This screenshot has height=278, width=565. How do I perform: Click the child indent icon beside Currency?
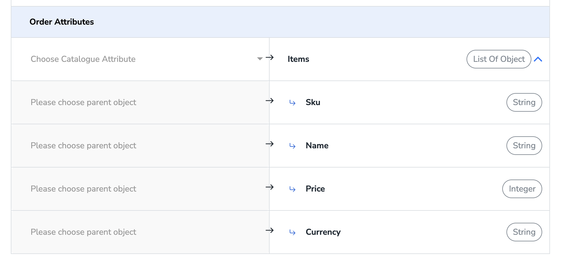pyautogui.click(x=292, y=232)
